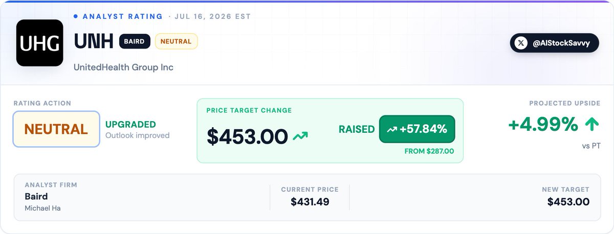Click the +57.84% raised badge
This screenshot has width=614, height=234.
(417, 129)
